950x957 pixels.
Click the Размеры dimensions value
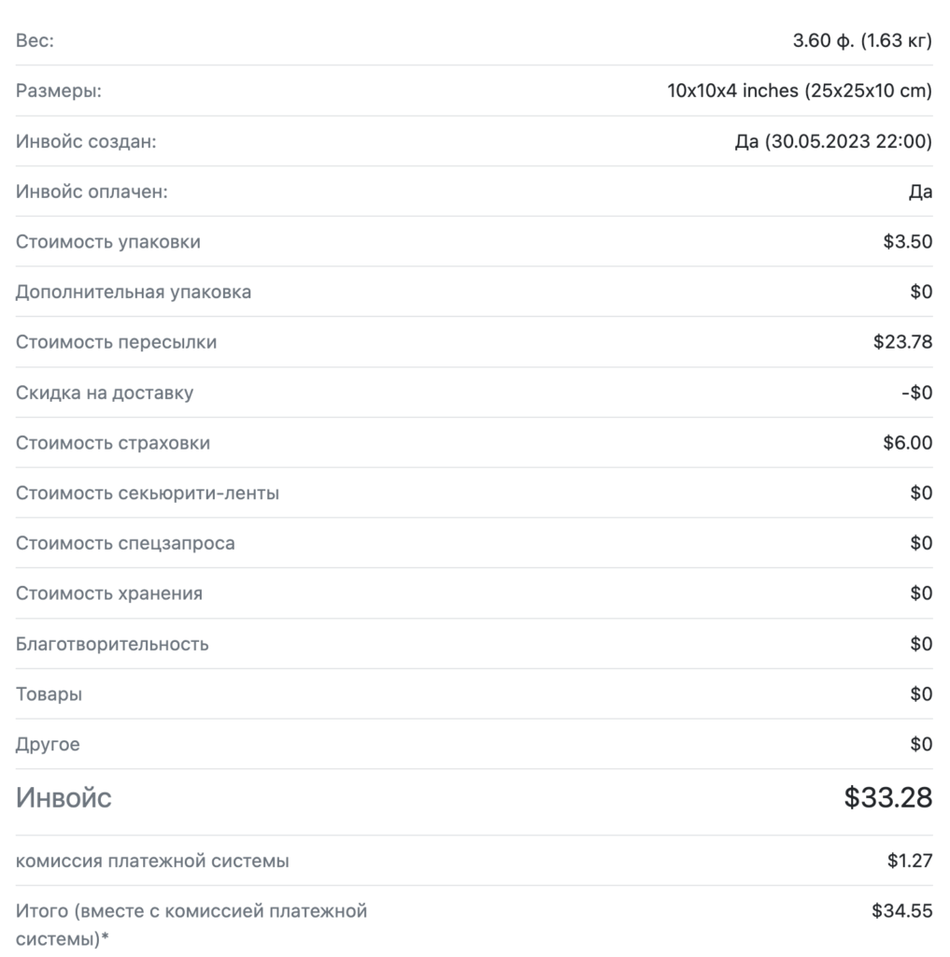tap(800, 91)
